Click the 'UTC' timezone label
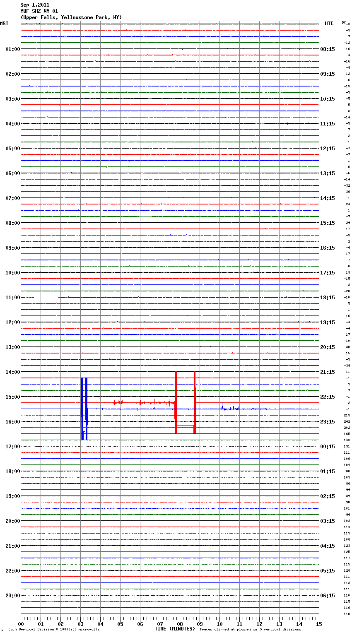 click(329, 24)
